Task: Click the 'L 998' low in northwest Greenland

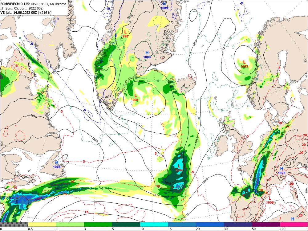Action: (x=125, y=34)
